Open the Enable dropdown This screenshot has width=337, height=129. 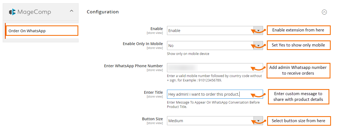pyautogui.click(x=210, y=31)
